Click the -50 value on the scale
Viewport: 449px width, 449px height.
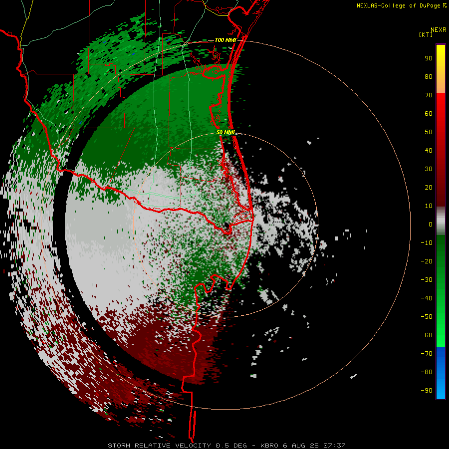tap(427, 317)
